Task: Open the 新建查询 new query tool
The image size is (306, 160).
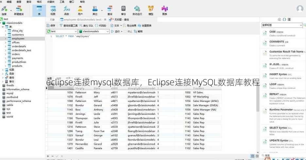Action: coord(19,10)
